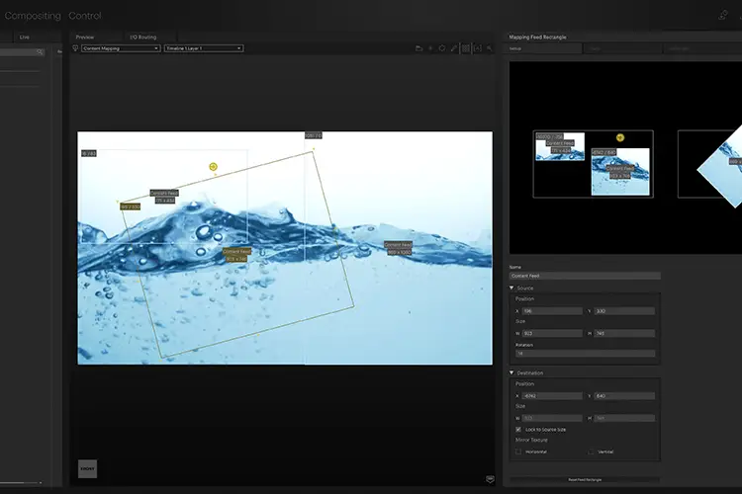The image size is (742, 494).
Task: Toggle the grid icon in preview toolbar
Action: click(466, 48)
